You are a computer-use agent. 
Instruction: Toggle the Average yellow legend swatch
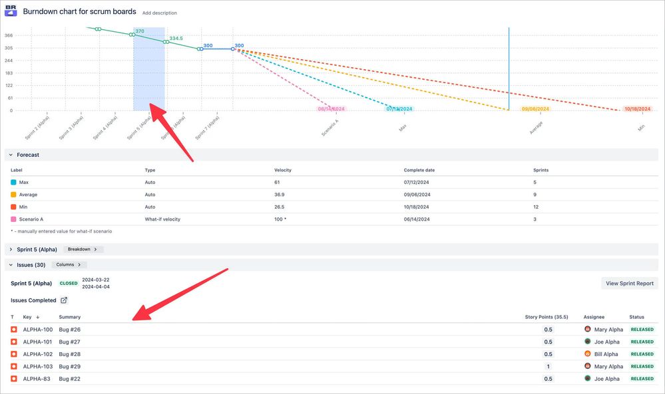[x=13, y=194]
